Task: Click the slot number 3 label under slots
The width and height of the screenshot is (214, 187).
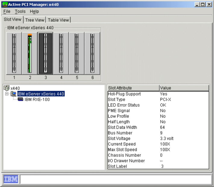Action: click(46, 78)
